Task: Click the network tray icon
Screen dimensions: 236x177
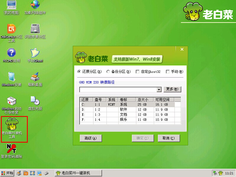Action: (x=215, y=173)
